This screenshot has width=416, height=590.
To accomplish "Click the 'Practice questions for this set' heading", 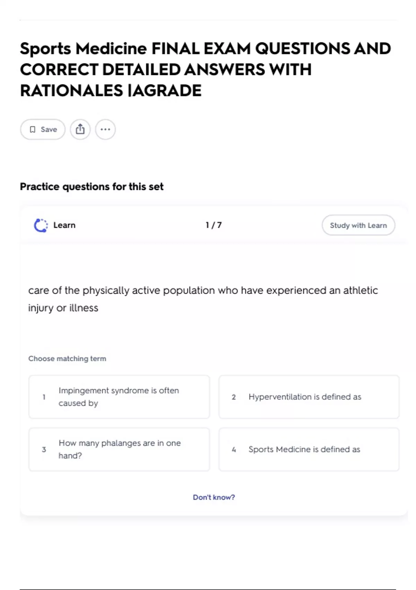I will coord(92,187).
